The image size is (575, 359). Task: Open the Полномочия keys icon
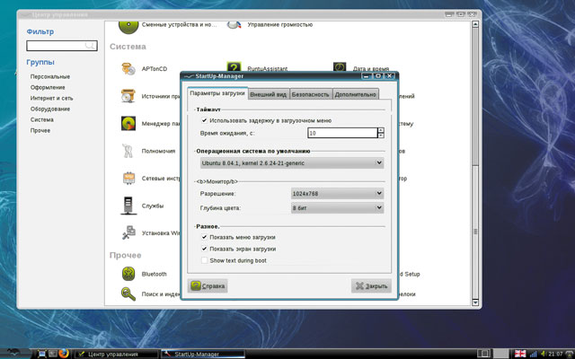coord(128,151)
